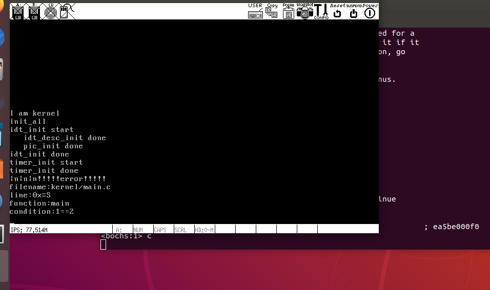Click the Suspend button
Viewport: 490px width, 290px height.
tap(353, 11)
